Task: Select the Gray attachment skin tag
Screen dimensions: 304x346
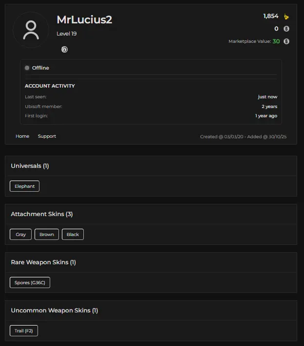Action: click(x=20, y=235)
